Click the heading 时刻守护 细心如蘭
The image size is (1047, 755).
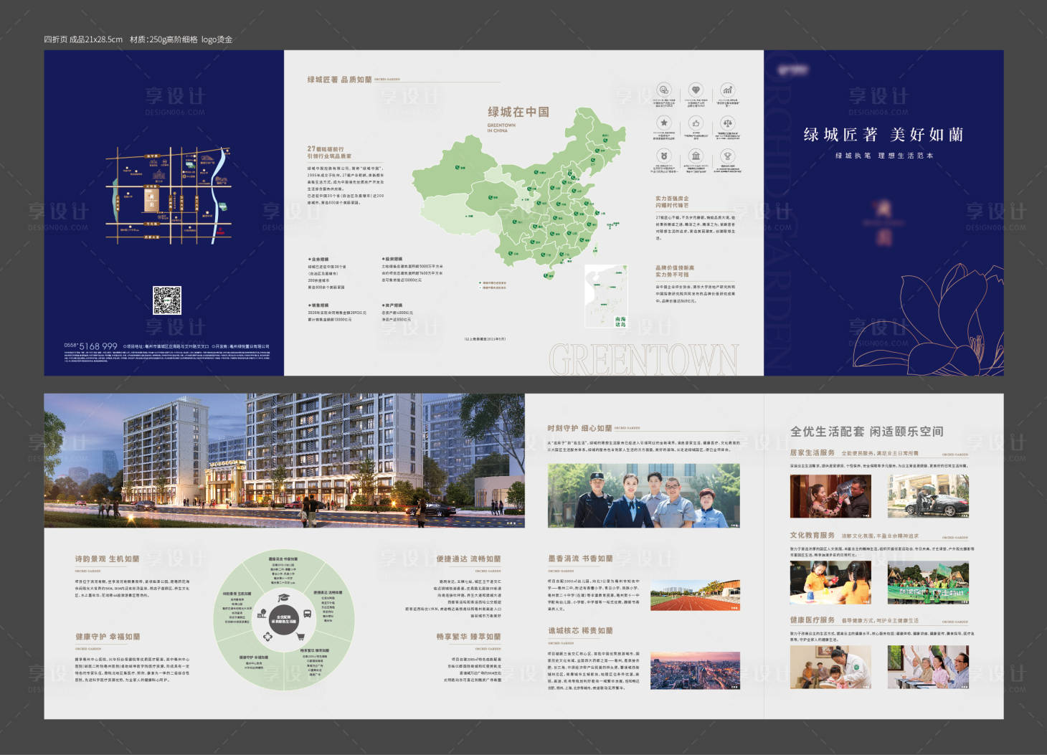[579, 428]
